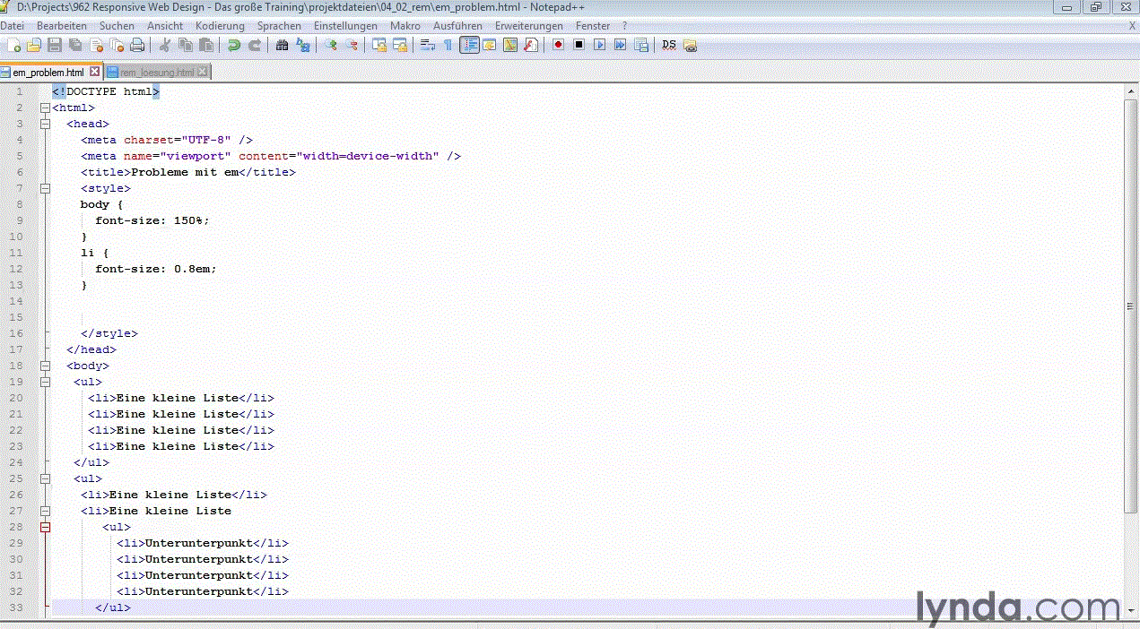The width and height of the screenshot is (1140, 629).
Task: Click the Zoom In icon
Action: coord(331,45)
